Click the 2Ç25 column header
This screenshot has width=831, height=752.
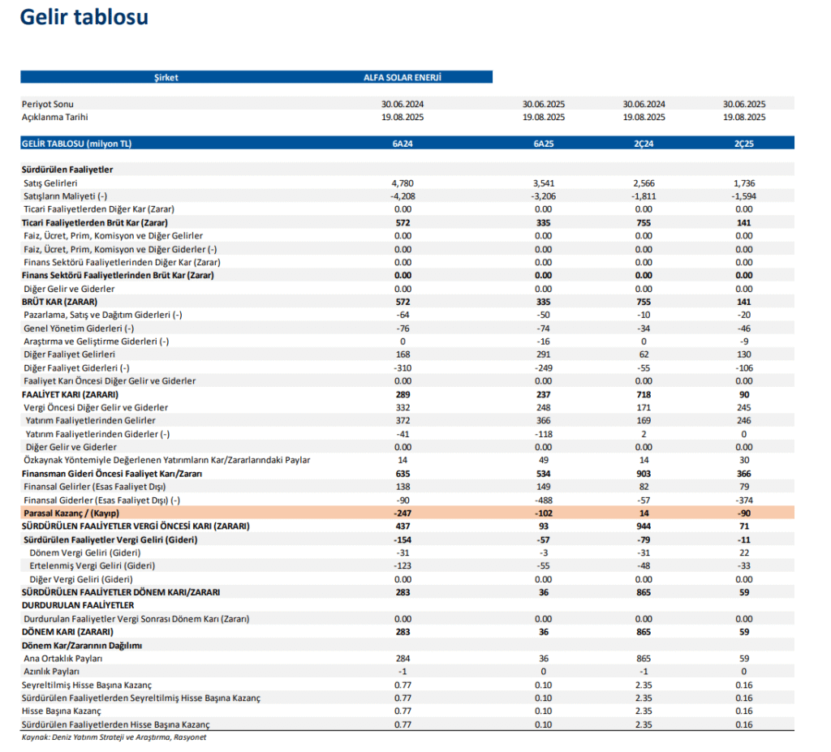pos(743,144)
